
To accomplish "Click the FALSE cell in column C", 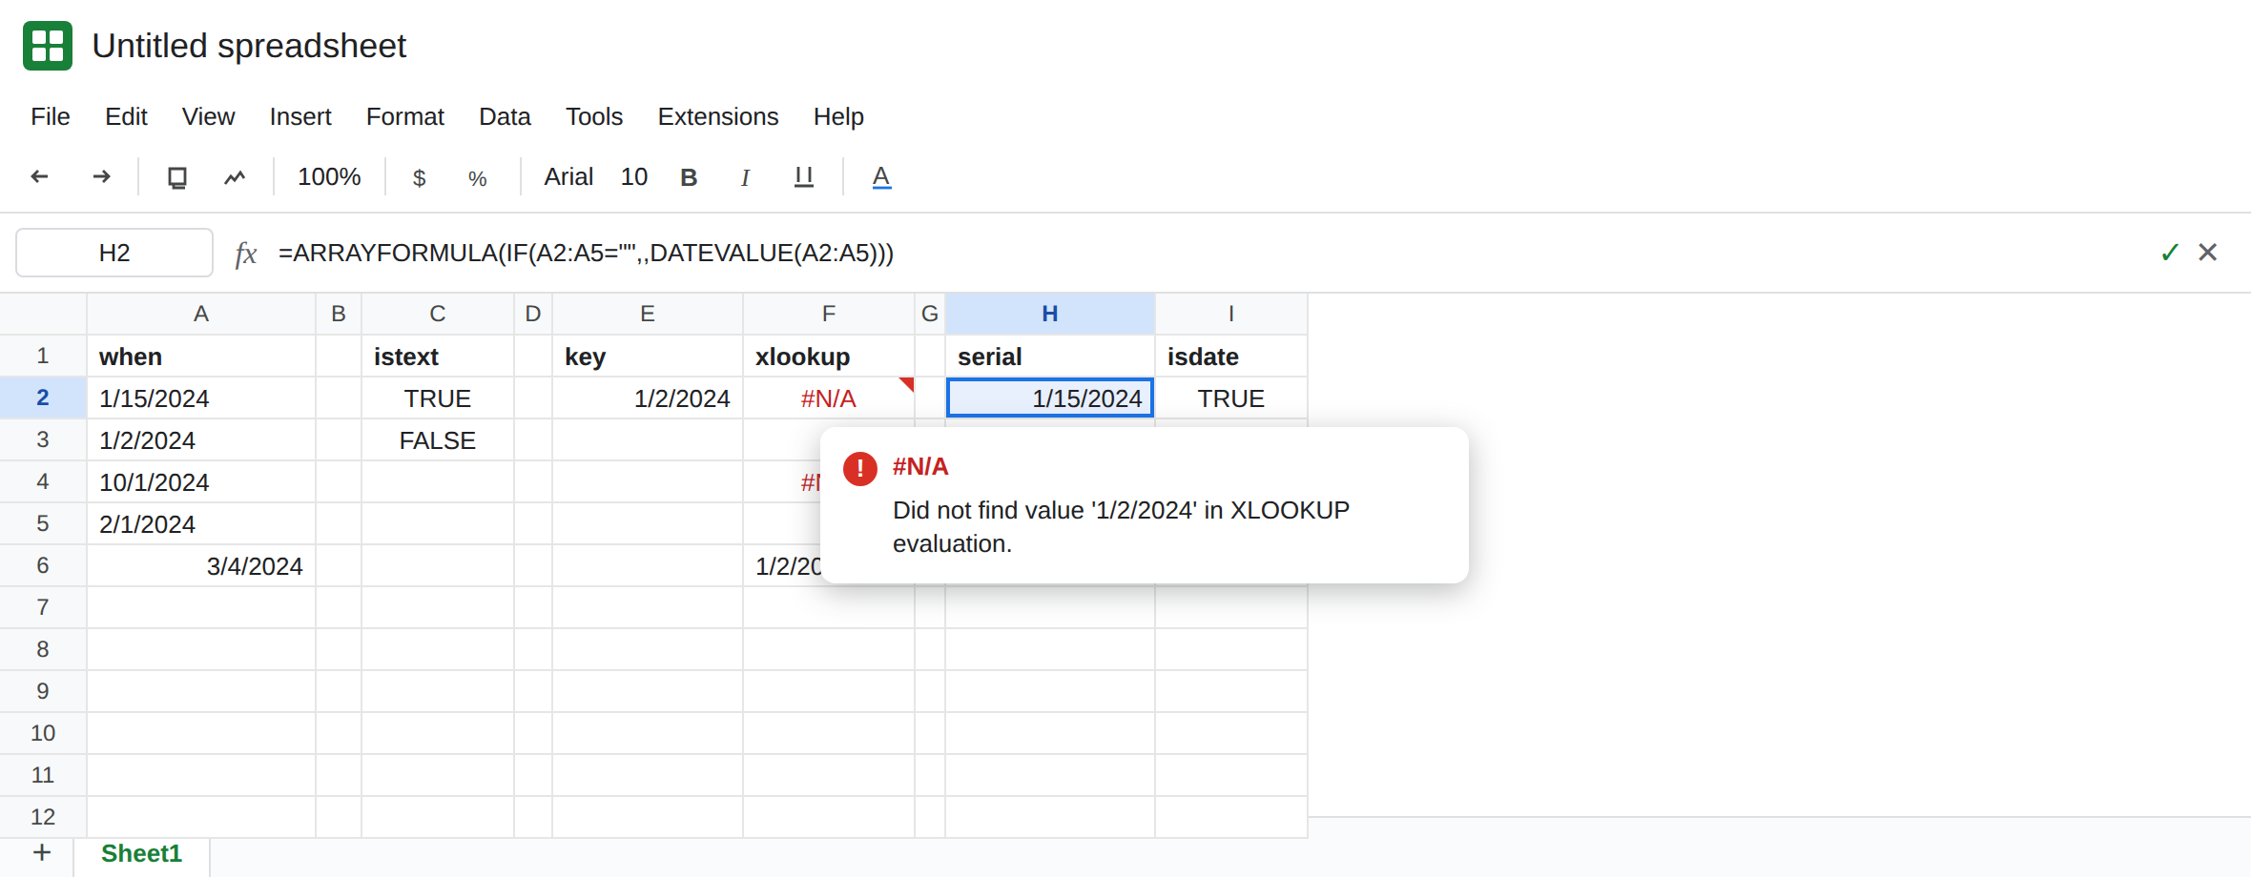I will click(x=438, y=439).
